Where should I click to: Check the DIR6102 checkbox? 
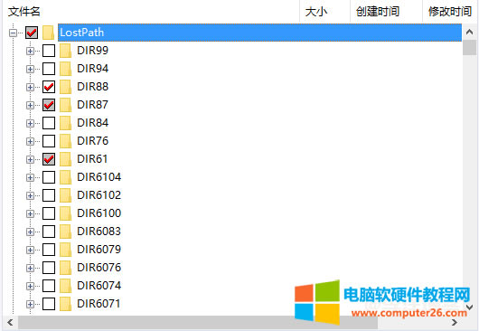click(49, 195)
